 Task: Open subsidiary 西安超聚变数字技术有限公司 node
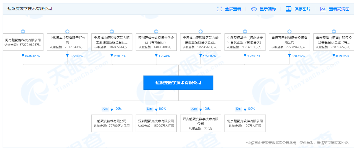200,123
